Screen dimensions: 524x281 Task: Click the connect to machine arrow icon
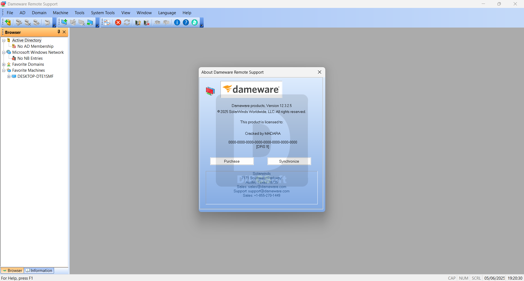[90, 22]
